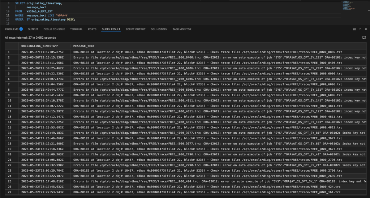Screen dimensions: 370x198
Task: Select the Query Result tab
Action: (x=111, y=29)
